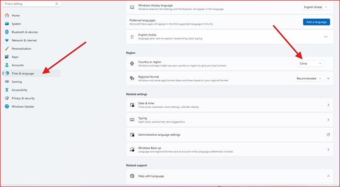This screenshot has width=340, height=187.
Task: Expand the Regional format section chevron
Action: [328, 78]
